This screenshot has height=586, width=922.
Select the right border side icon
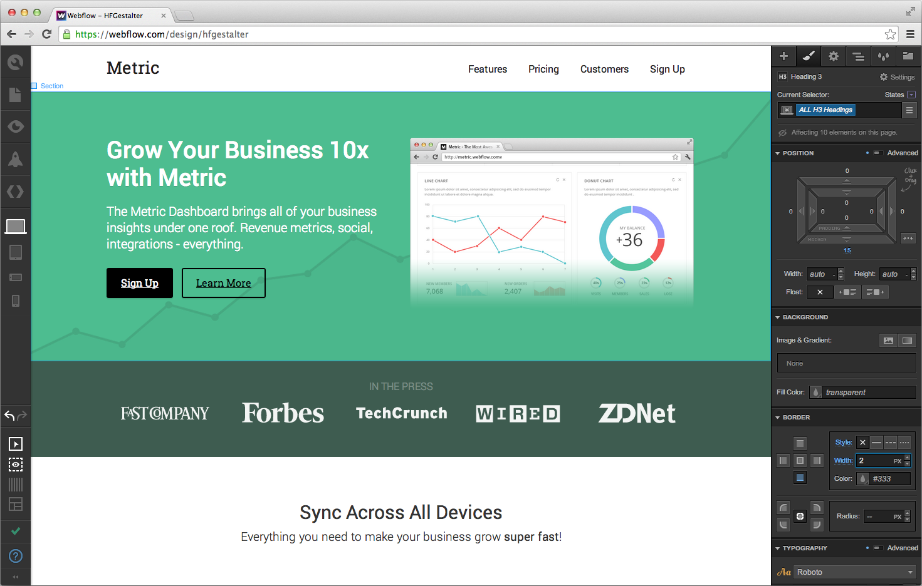tap(817, 460)
